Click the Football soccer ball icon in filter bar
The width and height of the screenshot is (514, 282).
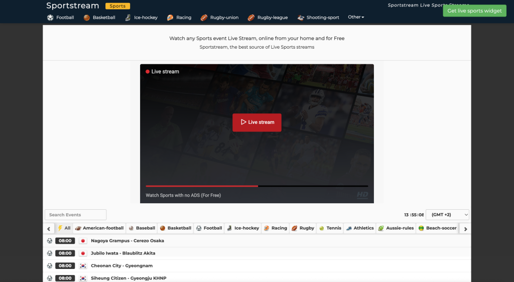pyautogui.click(x=199, y=228)
